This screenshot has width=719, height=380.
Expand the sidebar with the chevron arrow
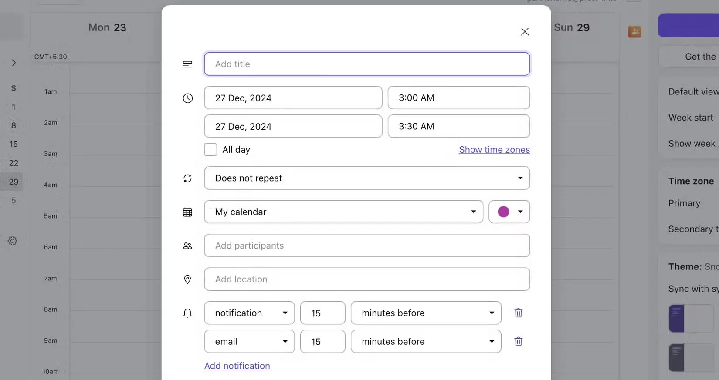14,63
